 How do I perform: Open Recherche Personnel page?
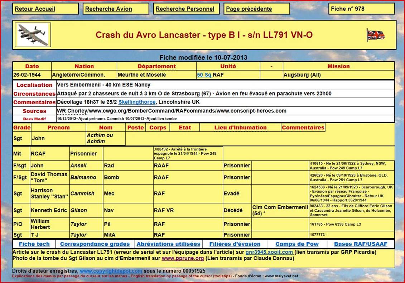click(x=185, y=9)
